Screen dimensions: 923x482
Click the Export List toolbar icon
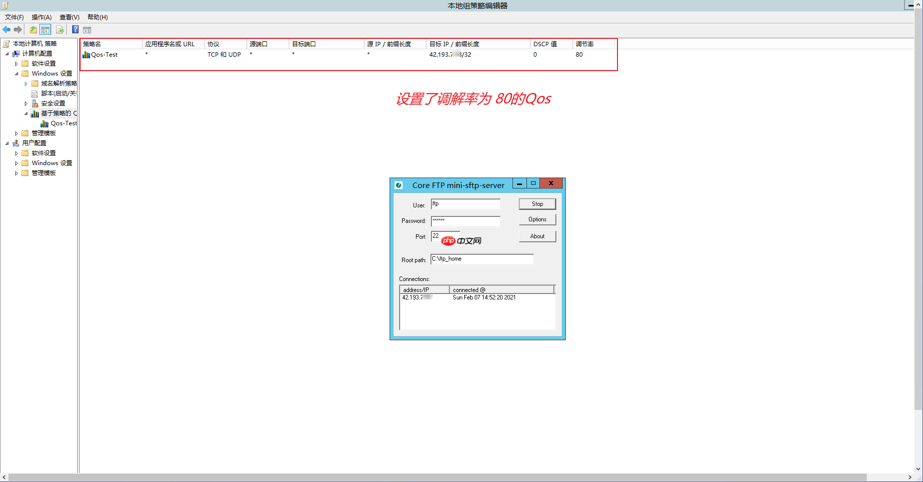(60, 29)
